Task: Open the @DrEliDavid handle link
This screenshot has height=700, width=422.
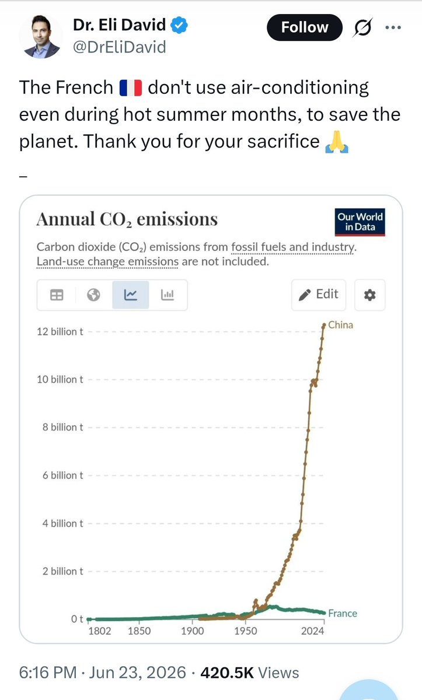Action: pos(119,48)
